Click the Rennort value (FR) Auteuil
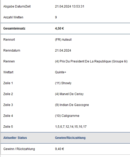 (x=63, y=40)
